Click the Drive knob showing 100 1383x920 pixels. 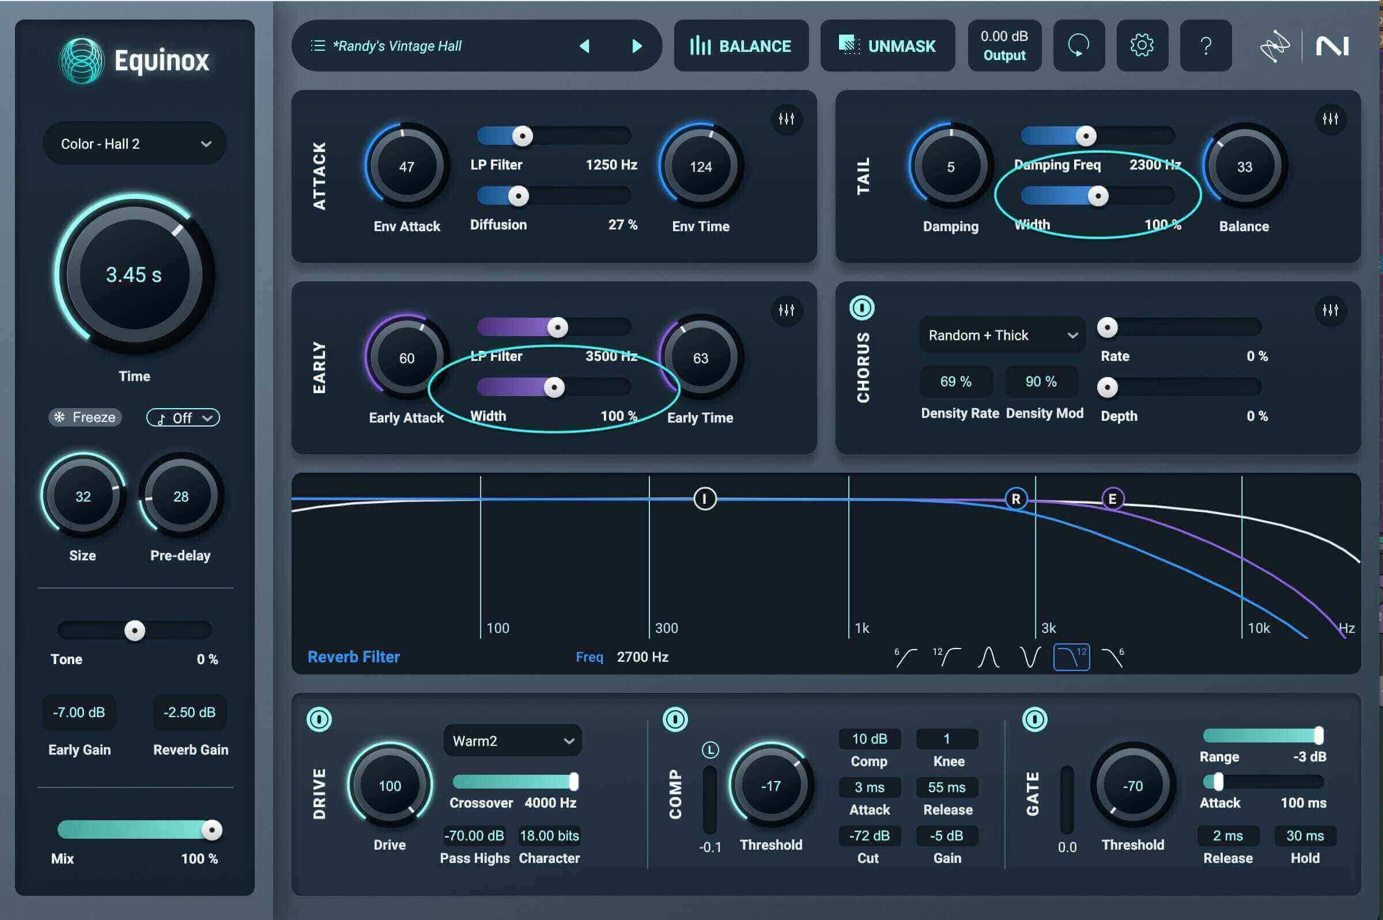pyautogui.click(x=390, y=786)
